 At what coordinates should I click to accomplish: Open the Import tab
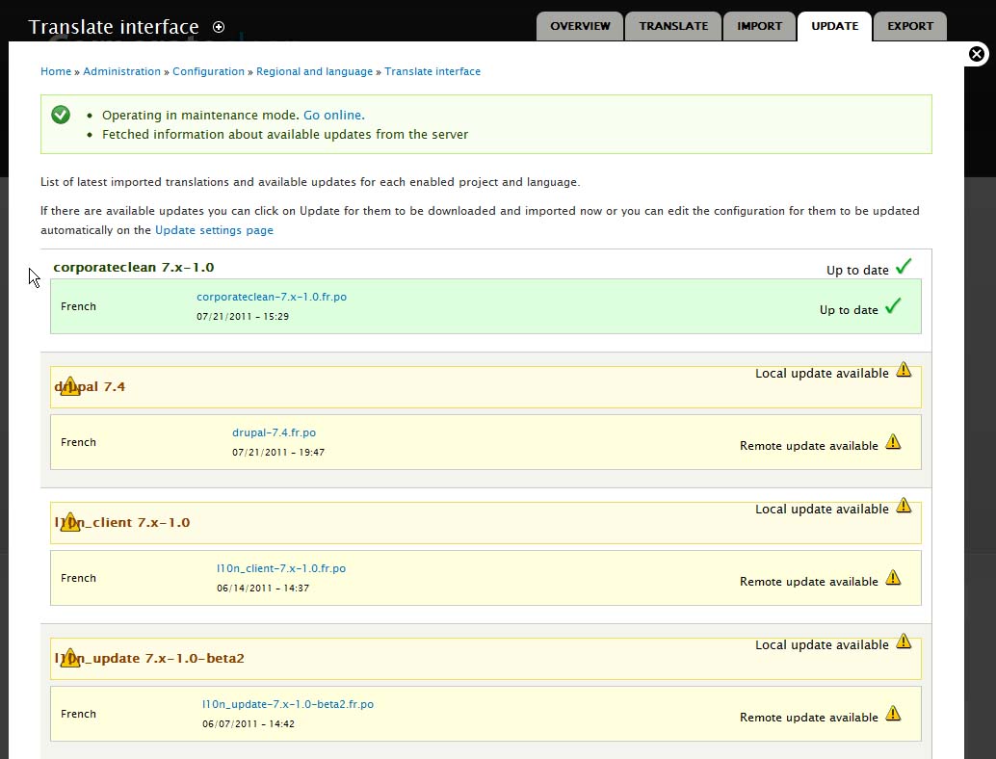tap(759, 26)
